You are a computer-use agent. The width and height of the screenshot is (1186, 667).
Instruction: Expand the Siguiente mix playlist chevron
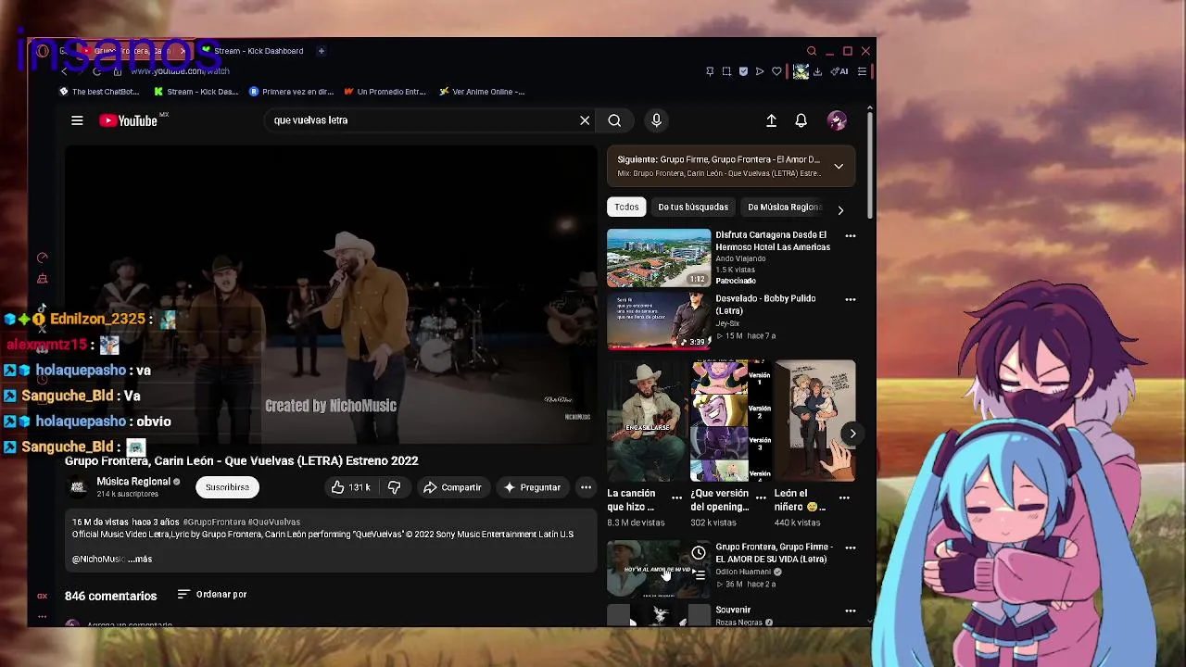click(x=839, y=167)
